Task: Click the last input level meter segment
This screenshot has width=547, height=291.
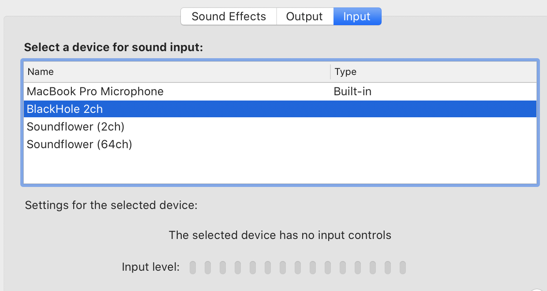Action: [x=403, y=267]
